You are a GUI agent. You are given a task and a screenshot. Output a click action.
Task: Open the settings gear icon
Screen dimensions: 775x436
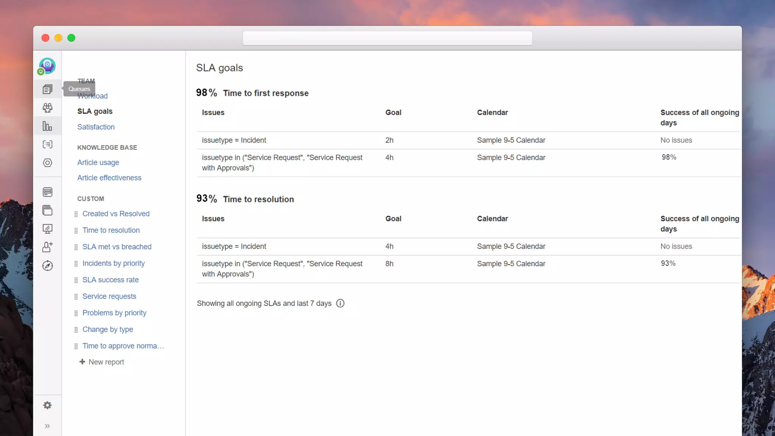pos(47,405)
